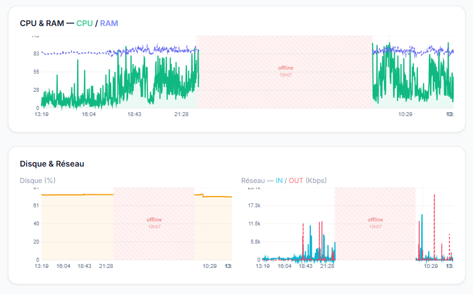473x294 pixels.
Task: Click the 16:04 time label under CPU & RAM chart
Action: click(x=88, y=114)
